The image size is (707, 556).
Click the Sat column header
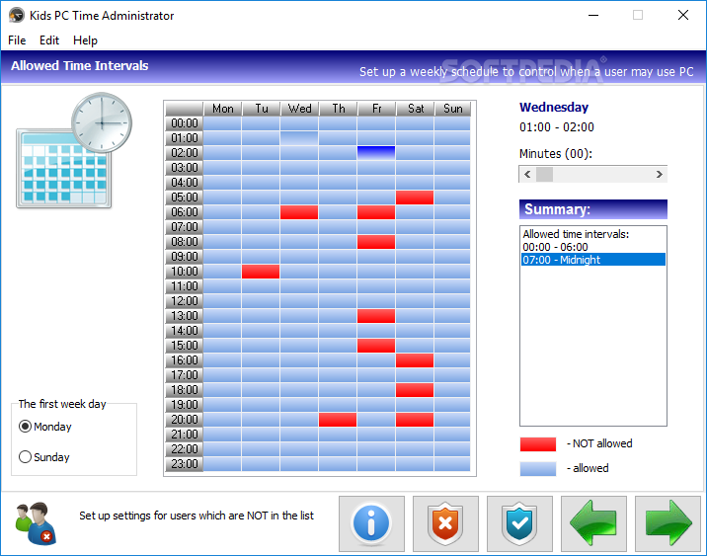coord(416,109)
